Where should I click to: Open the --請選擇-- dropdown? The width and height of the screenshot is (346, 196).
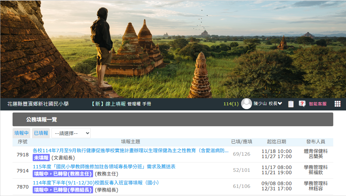(71, 133)
